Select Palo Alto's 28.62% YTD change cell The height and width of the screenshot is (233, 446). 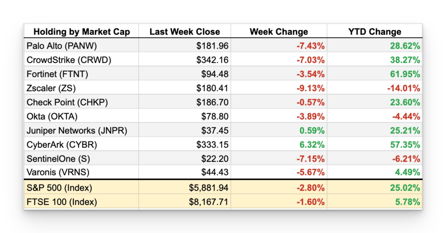[405, 46]
